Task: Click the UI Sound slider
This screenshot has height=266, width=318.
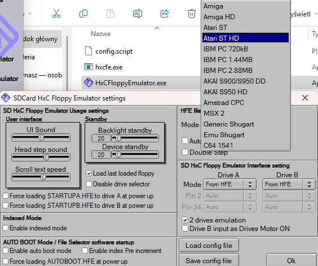Action: coord(41,138)
